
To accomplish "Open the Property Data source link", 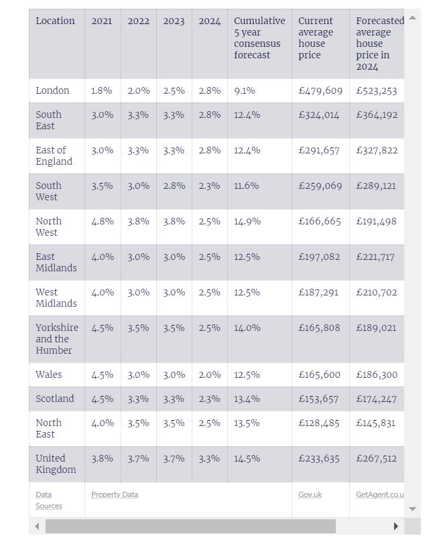I will [115, 494].
